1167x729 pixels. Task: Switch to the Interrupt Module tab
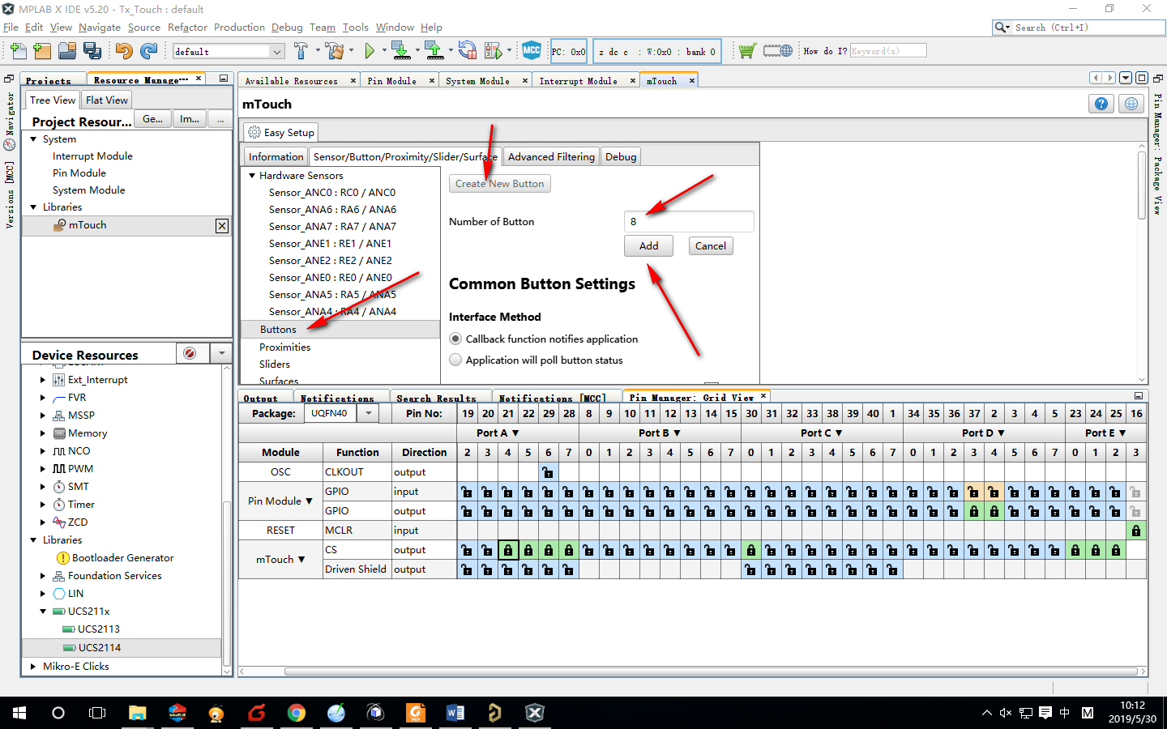579,81
